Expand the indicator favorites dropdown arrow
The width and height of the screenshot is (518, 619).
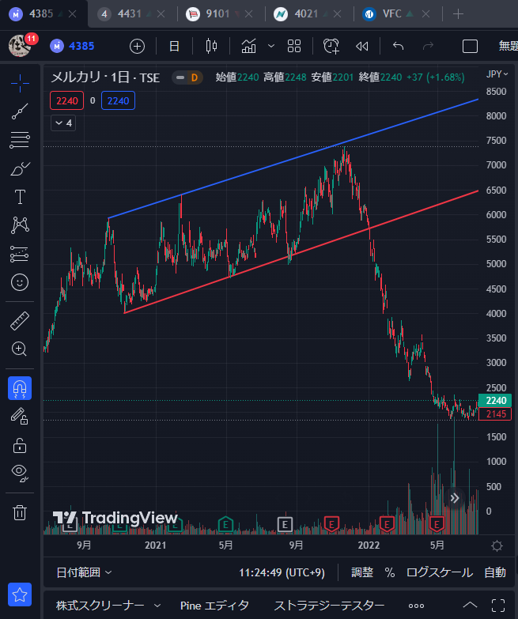click(x=271, y=46)
